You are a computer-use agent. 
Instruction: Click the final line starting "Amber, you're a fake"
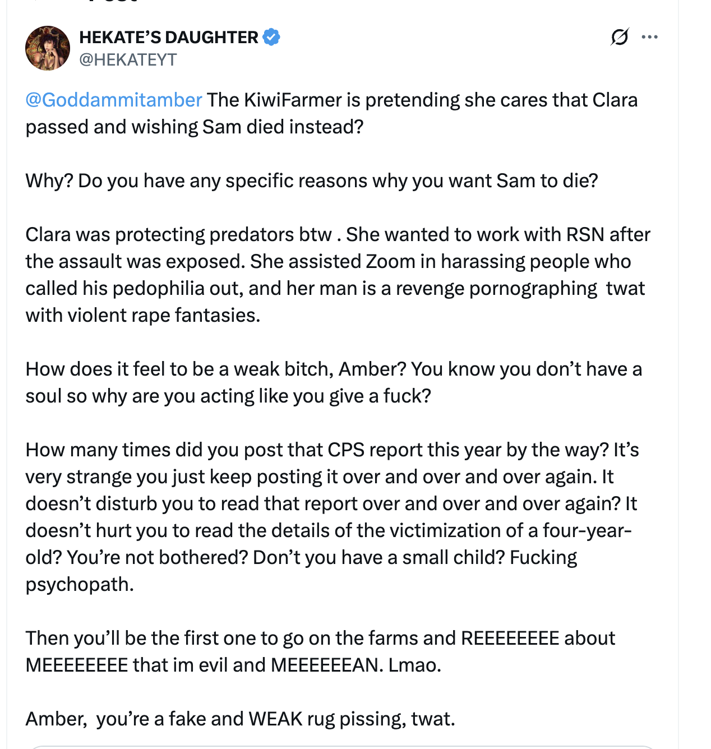240,719
